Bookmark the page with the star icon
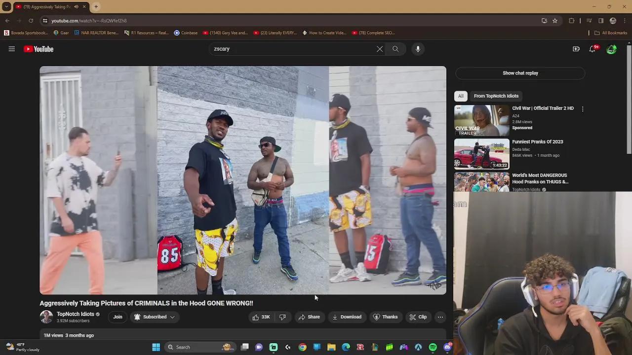The width and height of the screenshot is (632, 355). tap(554, 21)
